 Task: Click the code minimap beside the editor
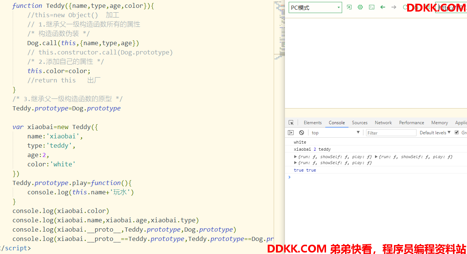click(x=279, y=30)
